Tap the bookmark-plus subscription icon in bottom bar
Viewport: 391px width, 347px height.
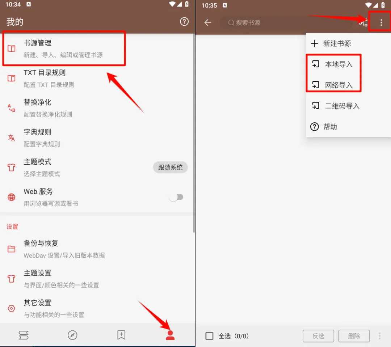point(121,335)
